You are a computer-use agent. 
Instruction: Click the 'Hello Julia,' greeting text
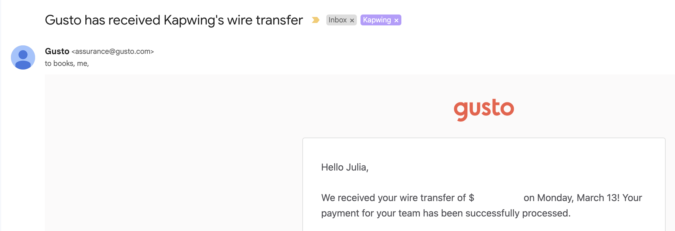click(x=344, y=167)
